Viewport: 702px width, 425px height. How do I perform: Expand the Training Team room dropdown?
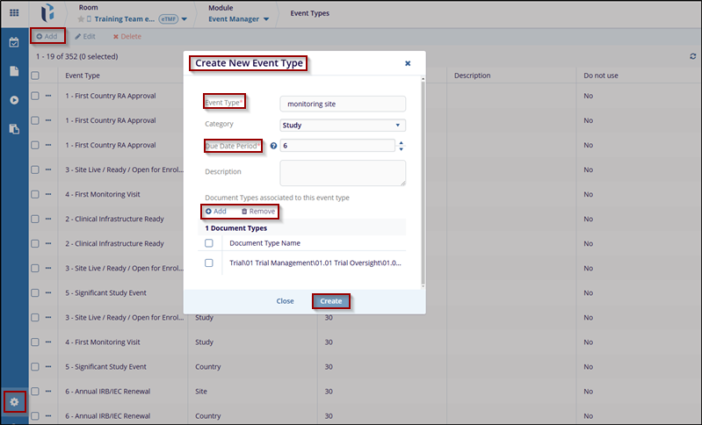185,19
